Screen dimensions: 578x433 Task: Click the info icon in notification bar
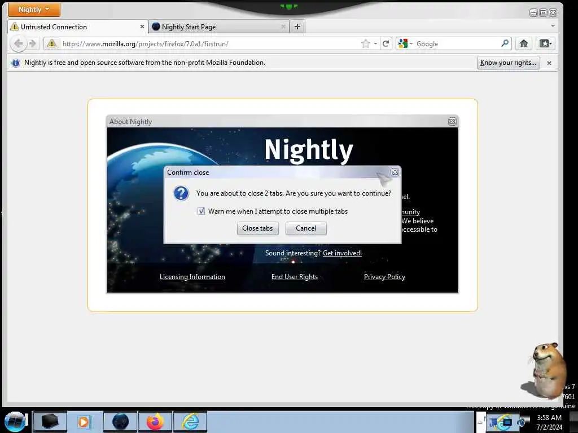(x=15, y=63)
